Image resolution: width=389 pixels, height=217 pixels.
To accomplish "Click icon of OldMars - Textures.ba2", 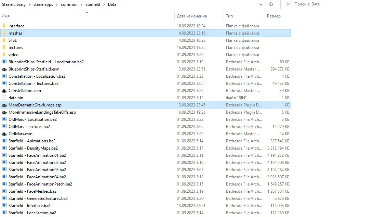I will 4,127.
